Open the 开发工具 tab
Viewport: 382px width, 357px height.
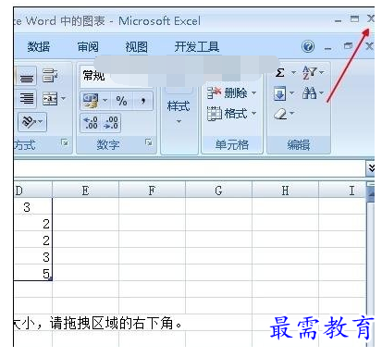point(197,47)
